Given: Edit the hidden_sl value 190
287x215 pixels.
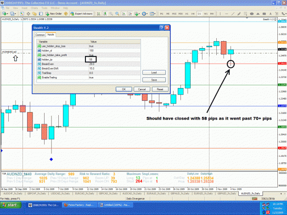Looking at the screenshot, I should point(115,50).
